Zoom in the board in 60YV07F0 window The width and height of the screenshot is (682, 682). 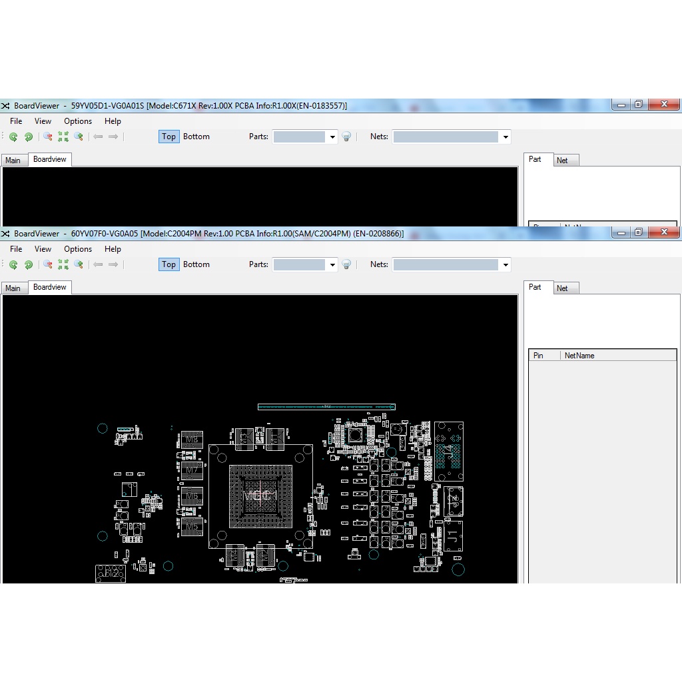(79, 265)
